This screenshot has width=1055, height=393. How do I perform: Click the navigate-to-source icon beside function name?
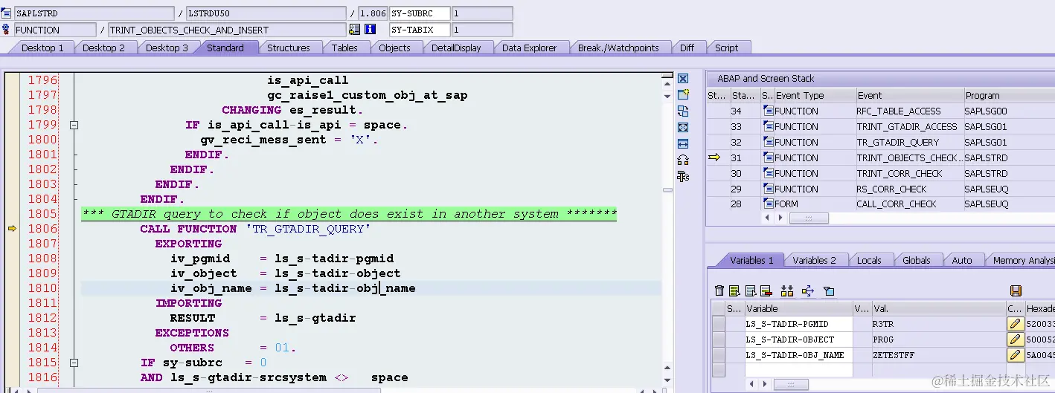click(354, 30)
